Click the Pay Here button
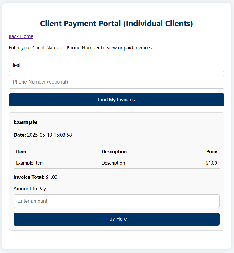The image size is (234, 253). tap(116, 219)
